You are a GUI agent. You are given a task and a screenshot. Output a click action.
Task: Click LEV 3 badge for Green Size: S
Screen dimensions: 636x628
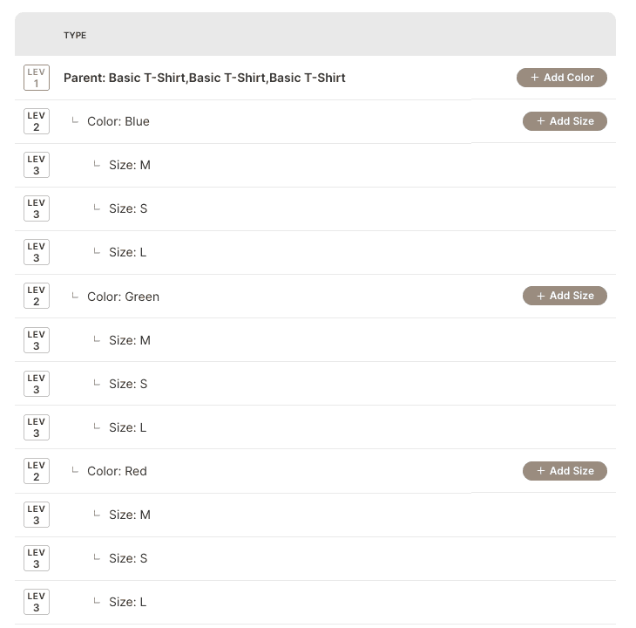click(x=37, y=384)
